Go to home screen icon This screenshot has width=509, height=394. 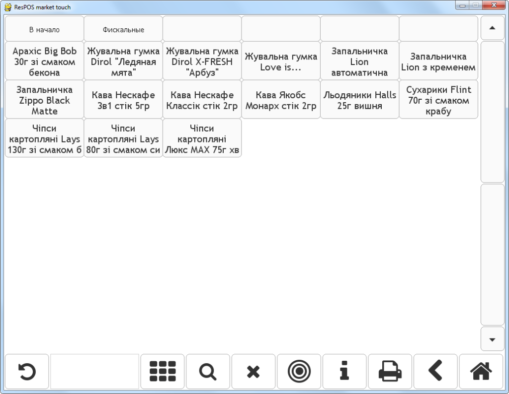481,371
